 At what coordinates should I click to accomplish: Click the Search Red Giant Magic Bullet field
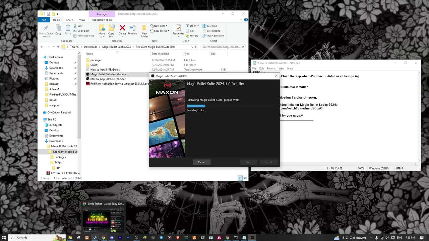[223, 47]
